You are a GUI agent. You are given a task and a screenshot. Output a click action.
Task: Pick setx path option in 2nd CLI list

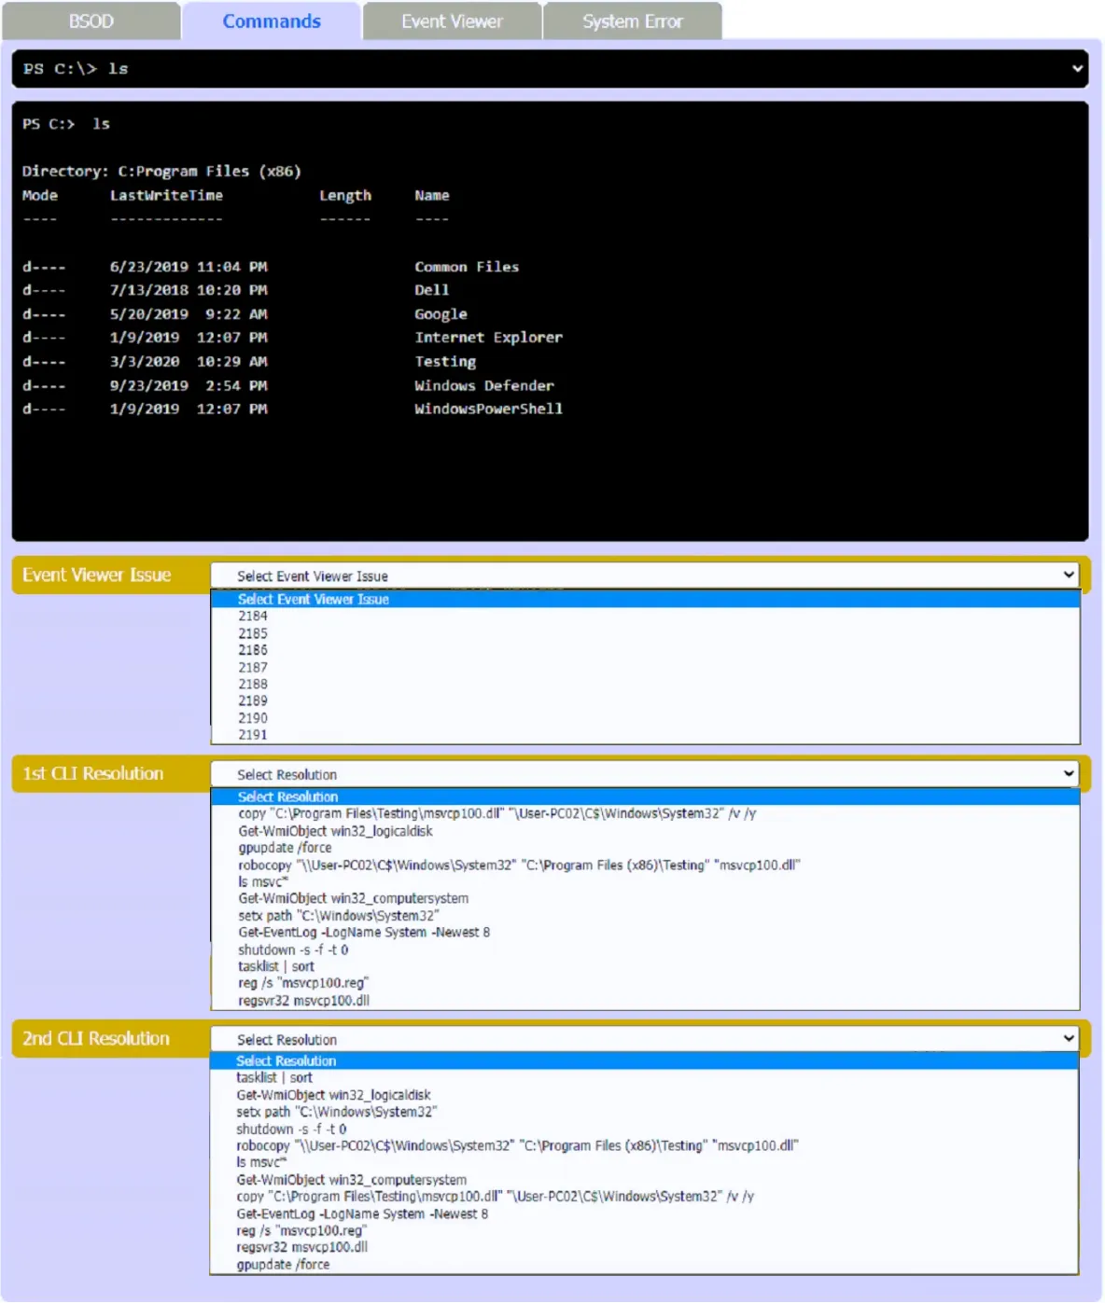(644, 1112)
